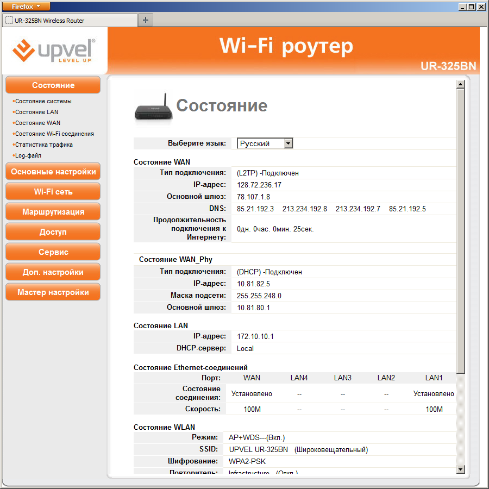Screen dimensions: 489x489
Task: Click the scrollbar down arrow
Action: 461,469
